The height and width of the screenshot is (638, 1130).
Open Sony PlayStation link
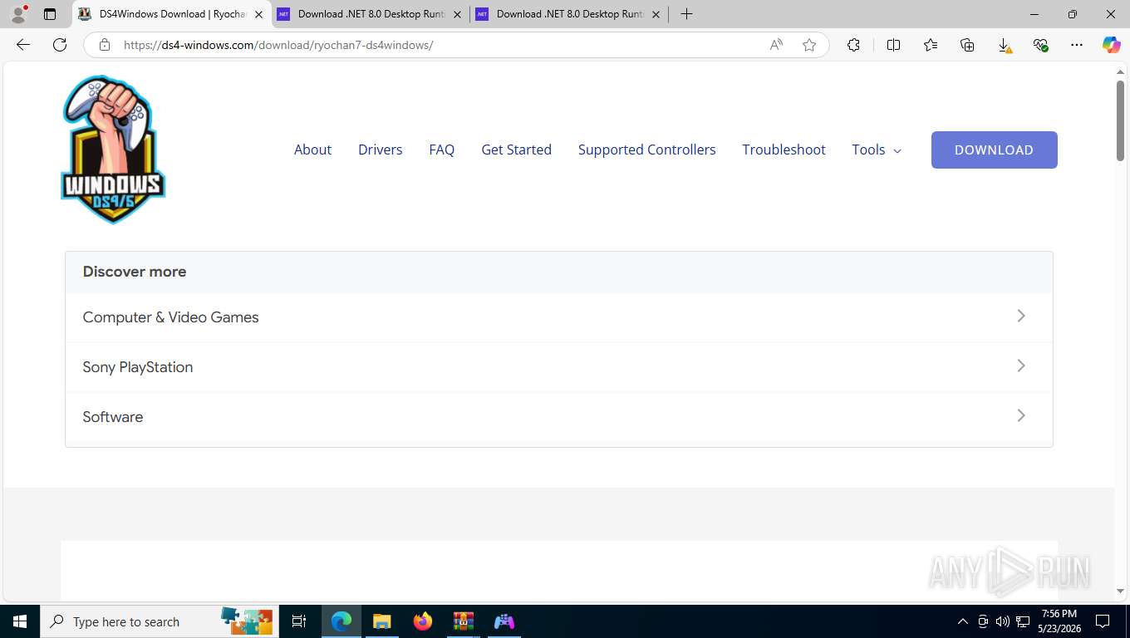pyautogui.click(x=137, y=367)
